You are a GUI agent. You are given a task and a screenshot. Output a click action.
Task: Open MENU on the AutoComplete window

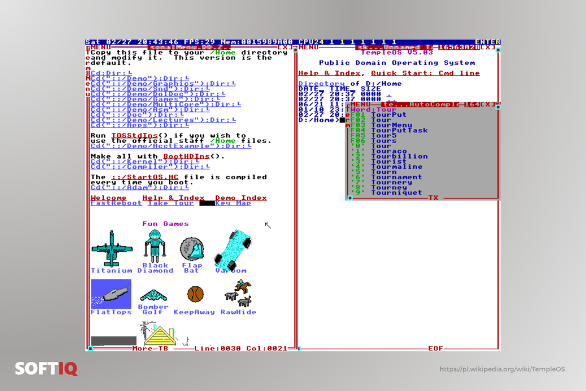pos(361,104)
